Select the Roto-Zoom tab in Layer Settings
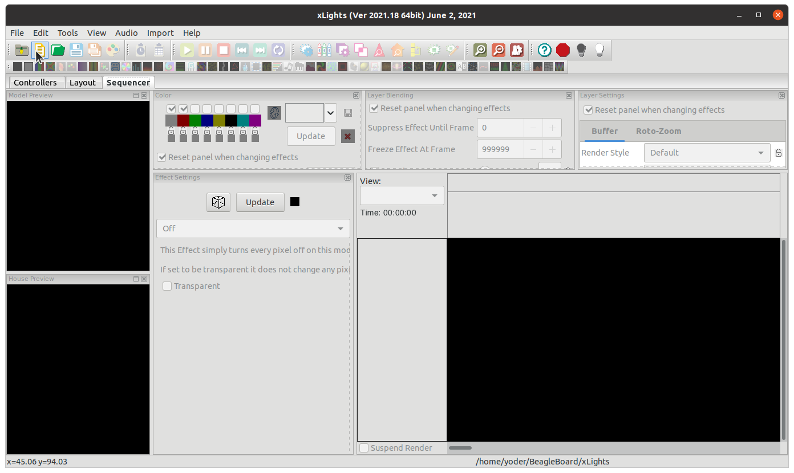Screen dimensions: 794x473 [x=658, y=131]
